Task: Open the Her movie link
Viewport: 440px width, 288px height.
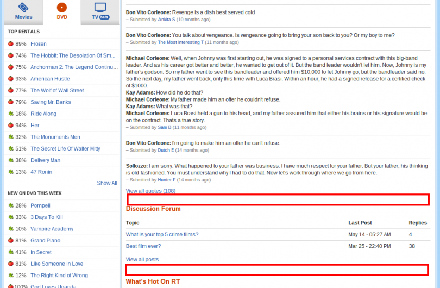Action: pos(35,126)
